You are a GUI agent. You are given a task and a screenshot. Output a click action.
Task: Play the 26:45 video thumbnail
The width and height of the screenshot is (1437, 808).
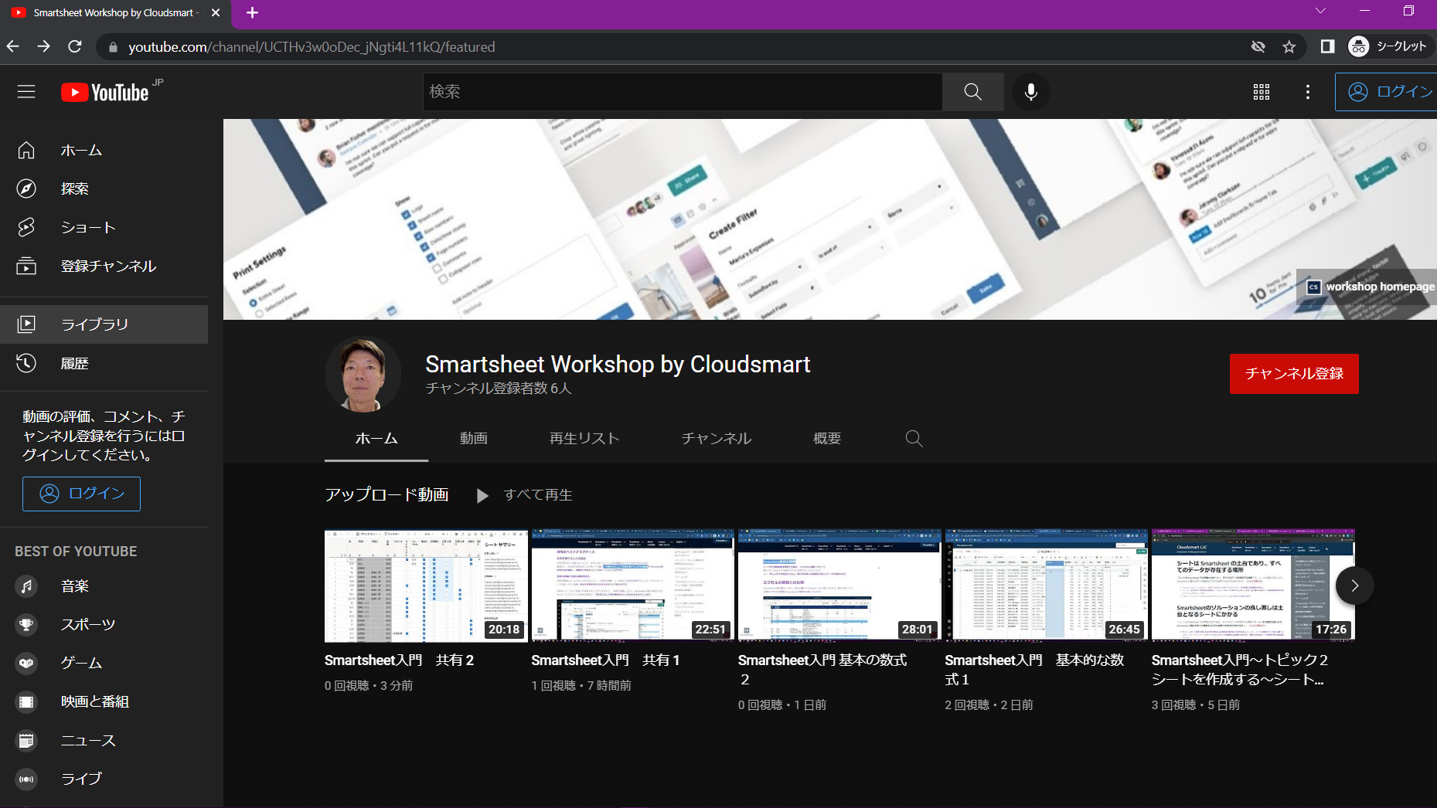tap(1046, 586)
